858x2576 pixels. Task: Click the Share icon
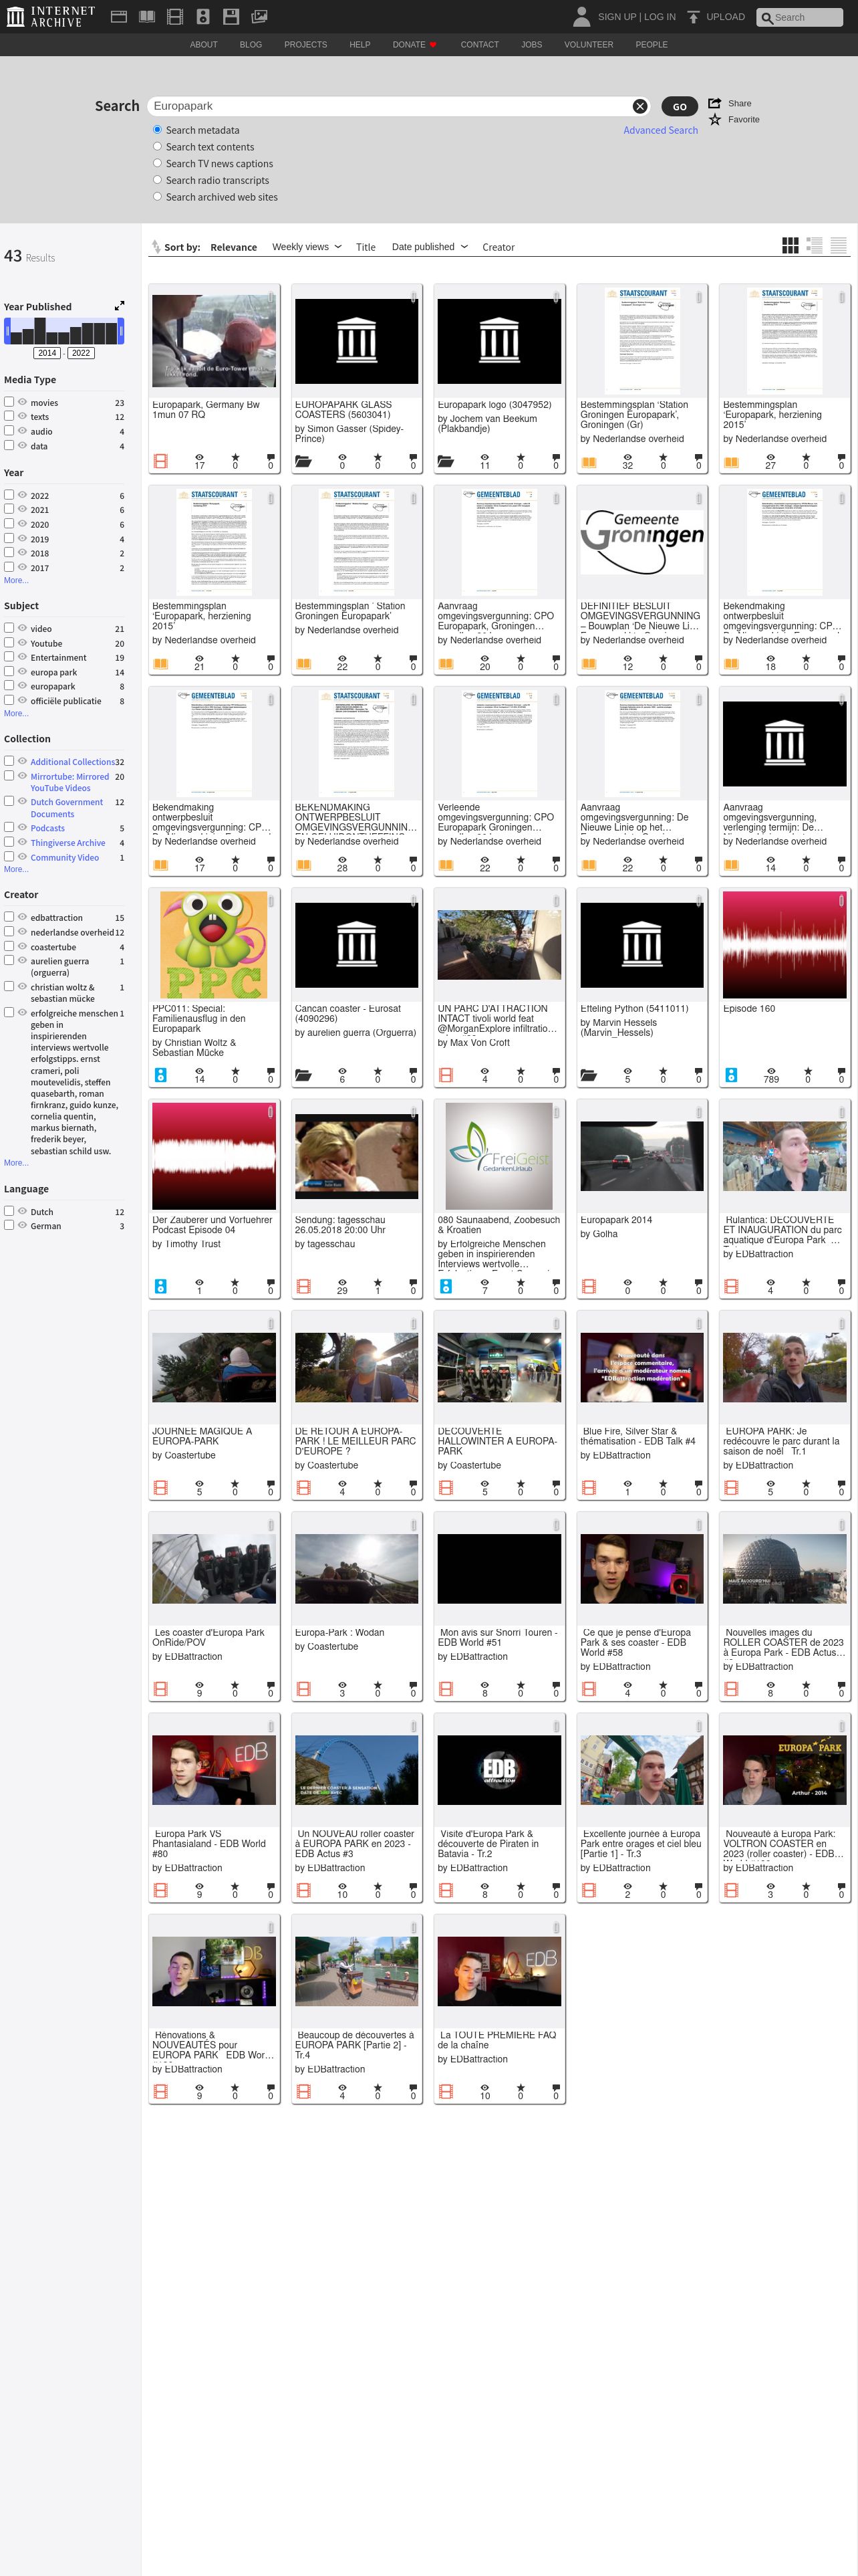point(715,103)
